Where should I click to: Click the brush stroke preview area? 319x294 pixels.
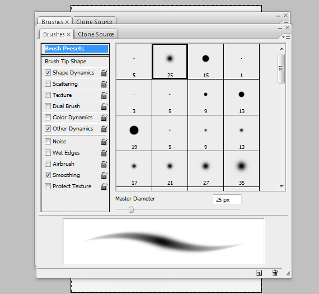163,242
